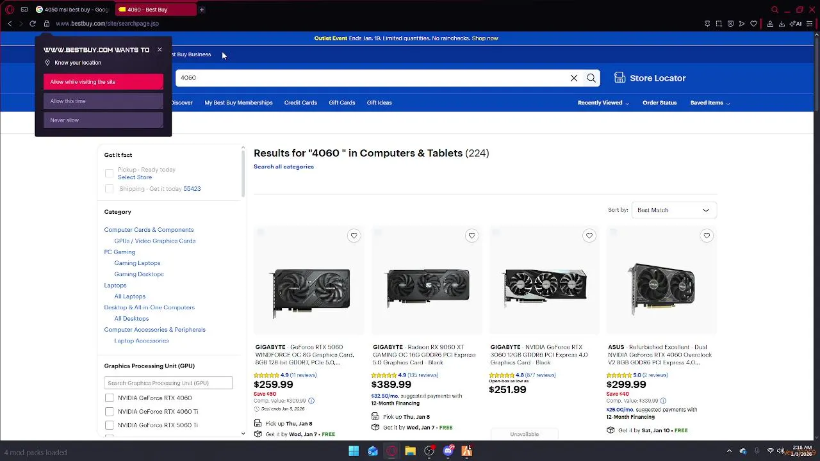Save the Gigabyte RTX 5060 with heart icon
The height and width of the screenshot is (461, 820).
tap(354, 236)
